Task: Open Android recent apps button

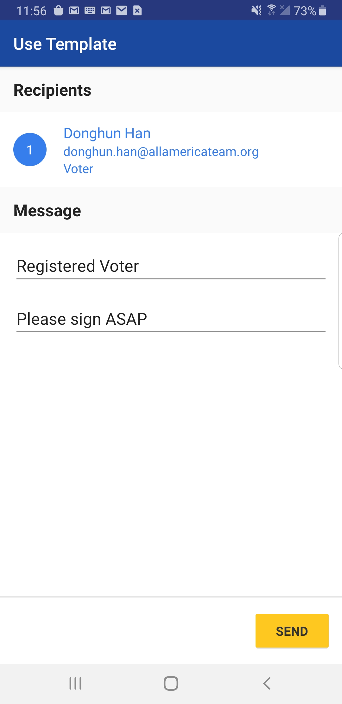Action: point(75,683)
